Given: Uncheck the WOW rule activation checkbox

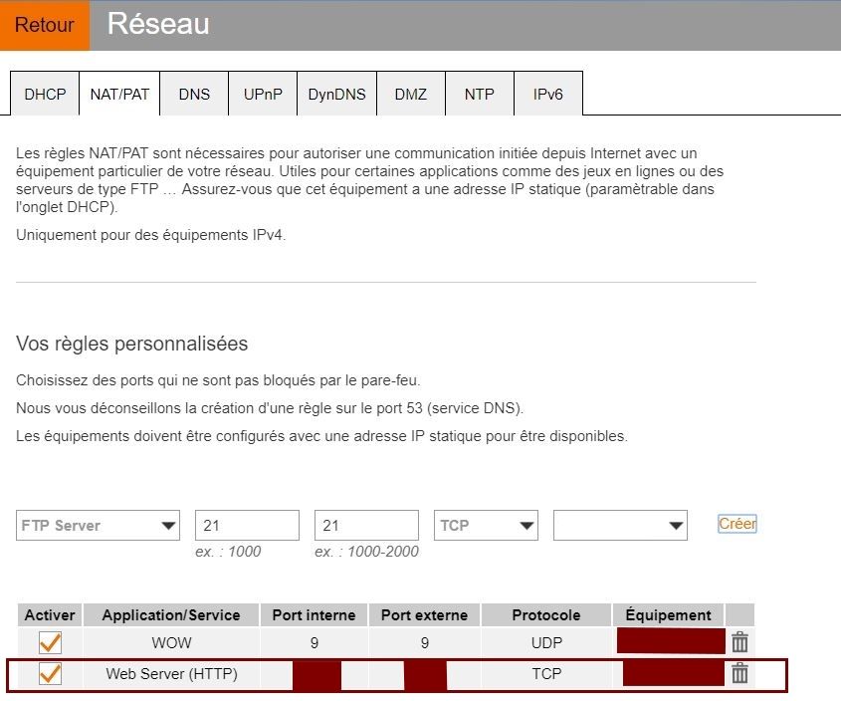Looking at the screenshot, I should (49, 643).
